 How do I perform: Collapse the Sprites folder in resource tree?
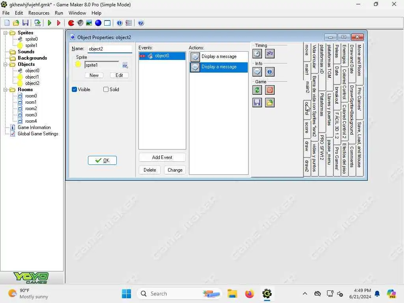(x=5, y=33)
